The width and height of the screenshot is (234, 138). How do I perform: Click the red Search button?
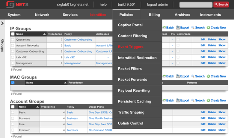221,4
